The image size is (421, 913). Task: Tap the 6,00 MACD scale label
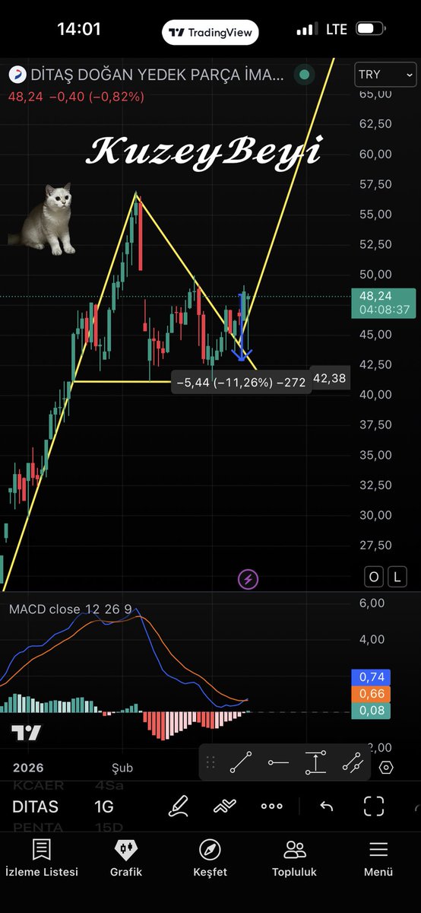pyautogui.click(x=373, y=603)
